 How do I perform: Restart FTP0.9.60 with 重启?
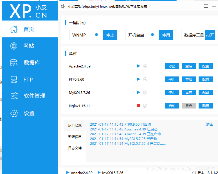(x=189, y=79)
